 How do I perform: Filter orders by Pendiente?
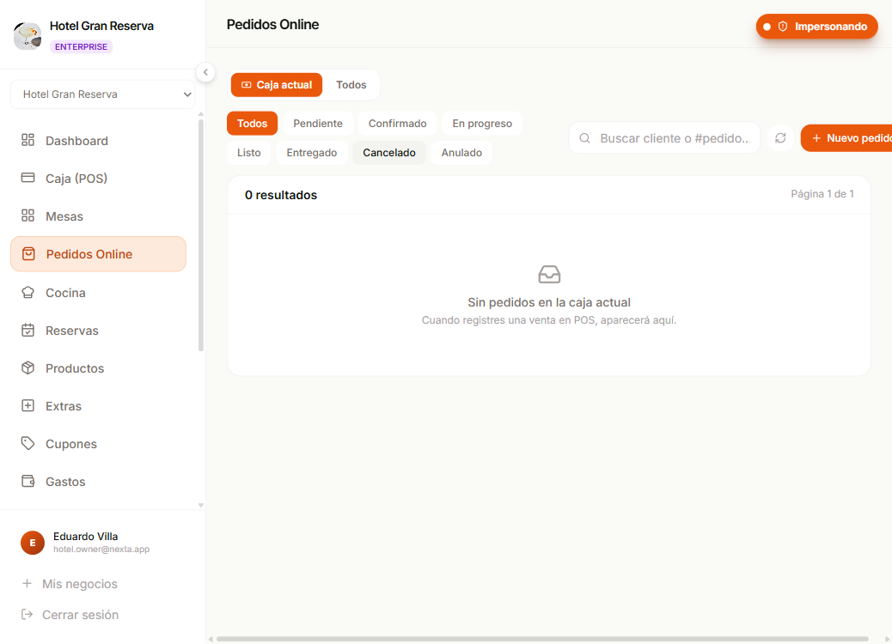[x=318, y=124]
